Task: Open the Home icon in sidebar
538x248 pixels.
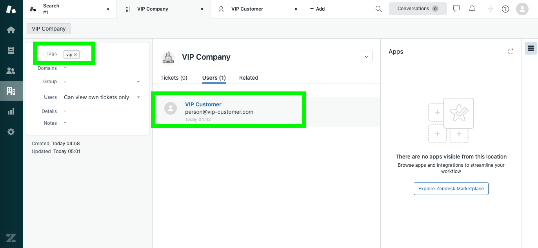Action: point(11,30)
